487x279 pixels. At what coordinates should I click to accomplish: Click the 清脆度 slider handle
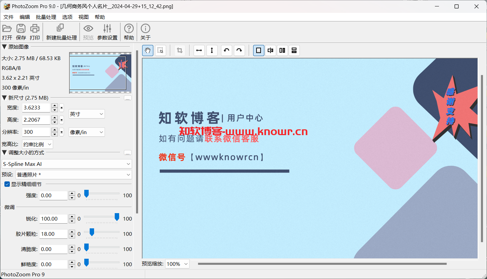click(86, 247)
